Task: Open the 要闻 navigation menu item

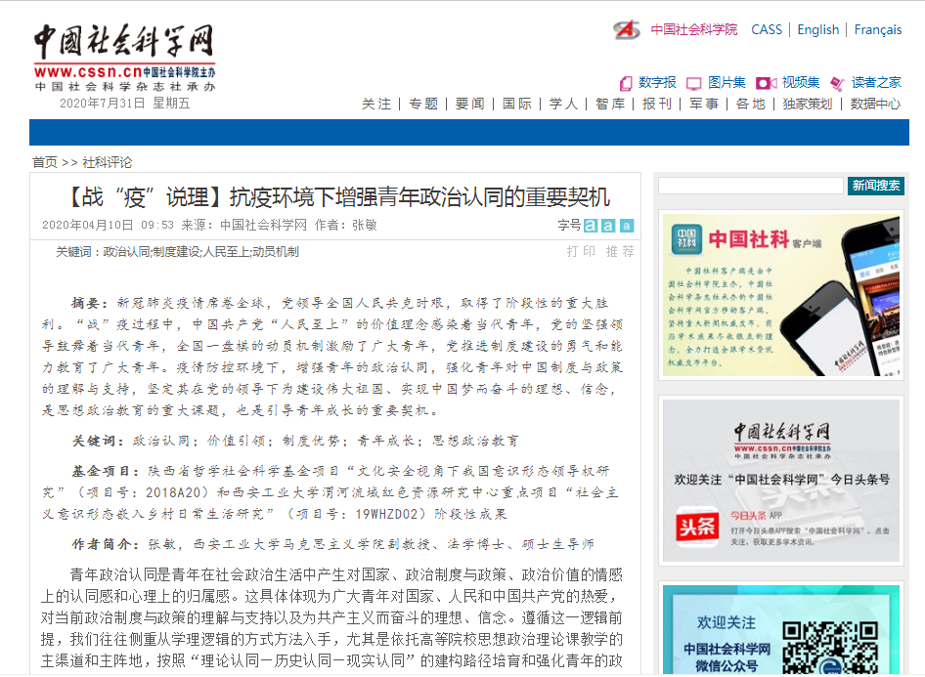Action: coord(469,104)
